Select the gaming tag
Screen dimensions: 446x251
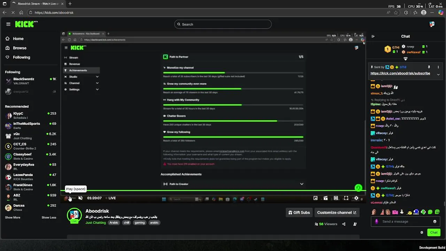tap(140, 222)
